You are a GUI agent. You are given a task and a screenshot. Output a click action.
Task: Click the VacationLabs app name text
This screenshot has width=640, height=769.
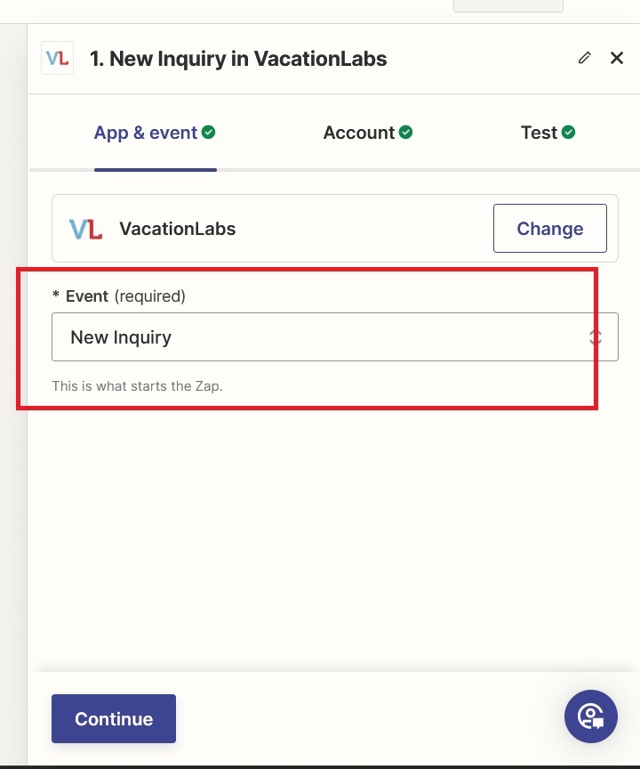coord(178,229)
